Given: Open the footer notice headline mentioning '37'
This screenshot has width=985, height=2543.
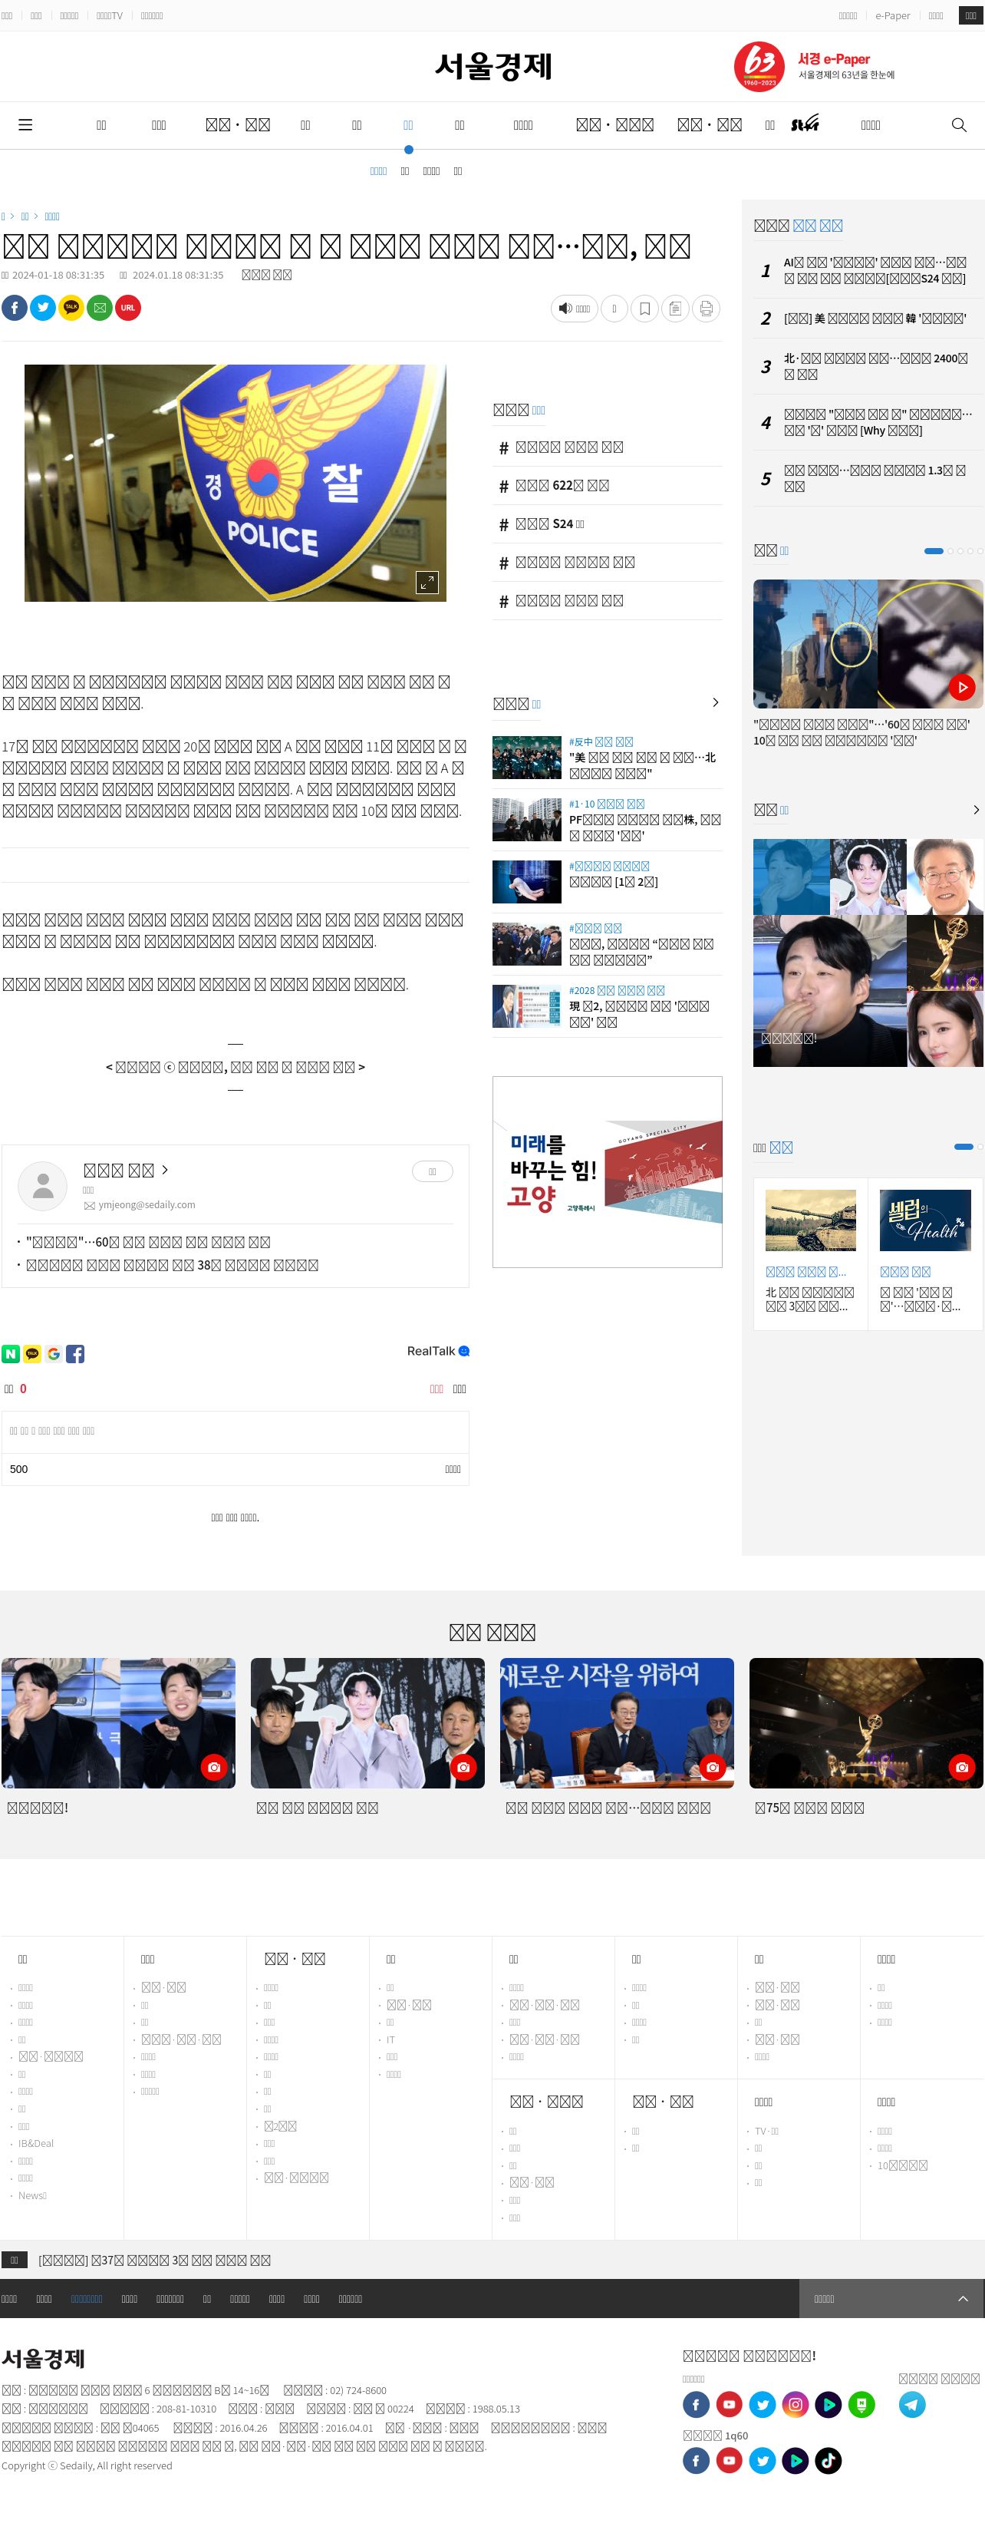Looking at the screenshot, I should [154, 2261].
